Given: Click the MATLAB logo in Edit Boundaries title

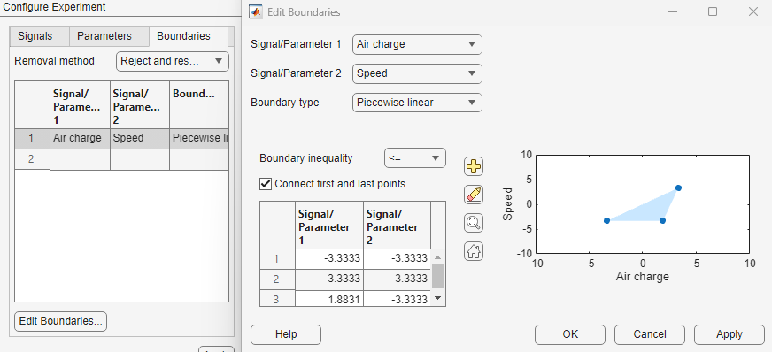Looking at the screenshot, I should tap(256, 11).
